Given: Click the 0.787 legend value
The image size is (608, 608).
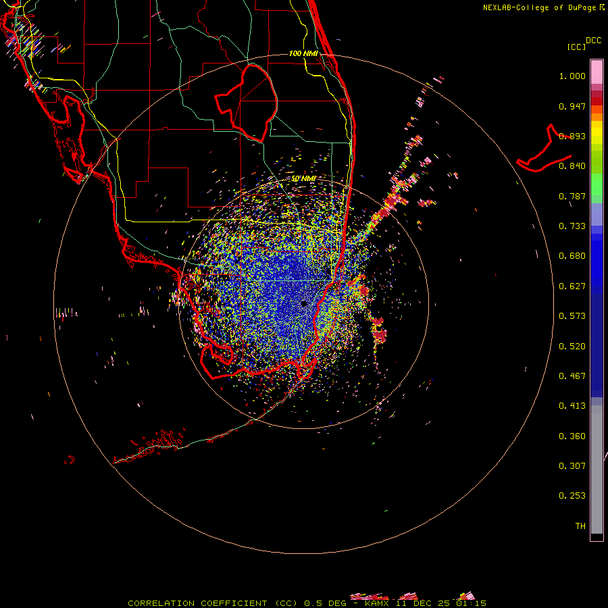Looking at the screenshot, I should point(572,196).
